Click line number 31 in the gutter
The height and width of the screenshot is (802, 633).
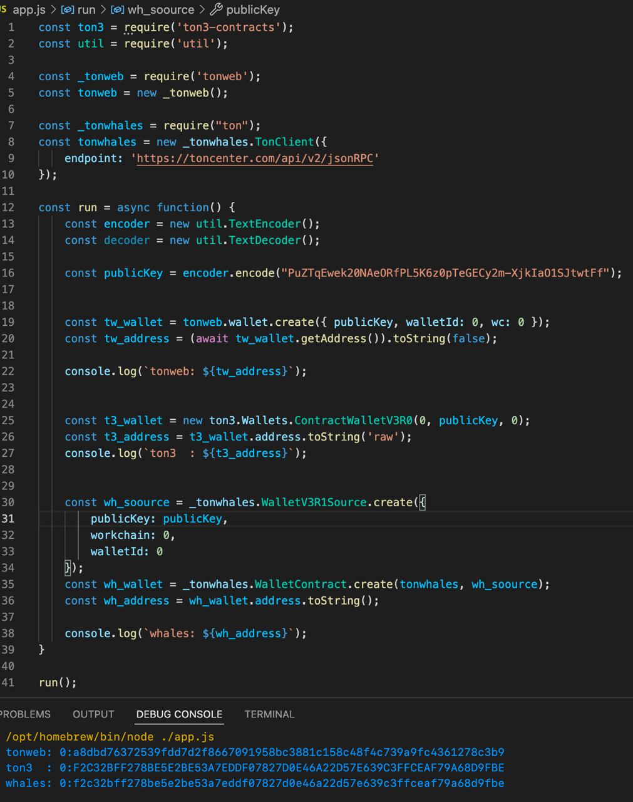pos(8,519)
